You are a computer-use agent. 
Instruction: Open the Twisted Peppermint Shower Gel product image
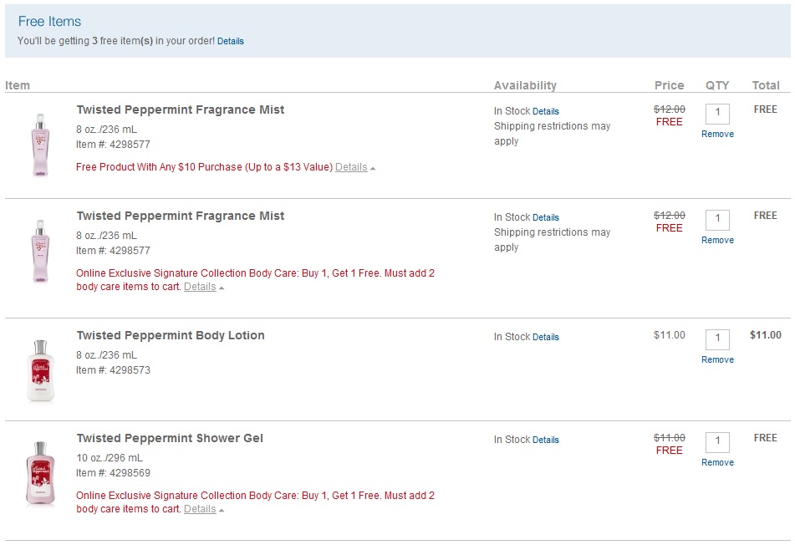pos(40,473)
